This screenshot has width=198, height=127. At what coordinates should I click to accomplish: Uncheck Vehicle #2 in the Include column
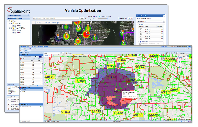(x=141, y=32)
